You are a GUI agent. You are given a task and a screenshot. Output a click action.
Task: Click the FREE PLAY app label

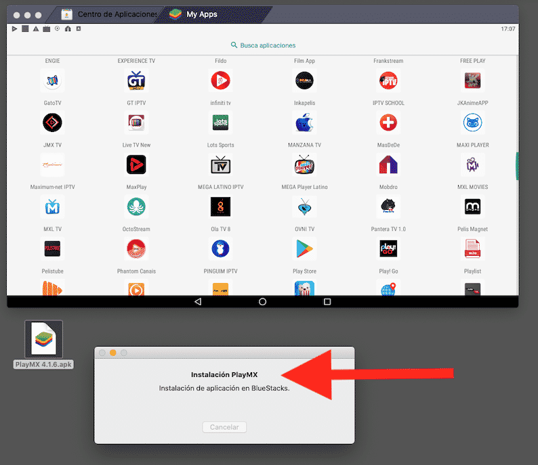(472, 61)
